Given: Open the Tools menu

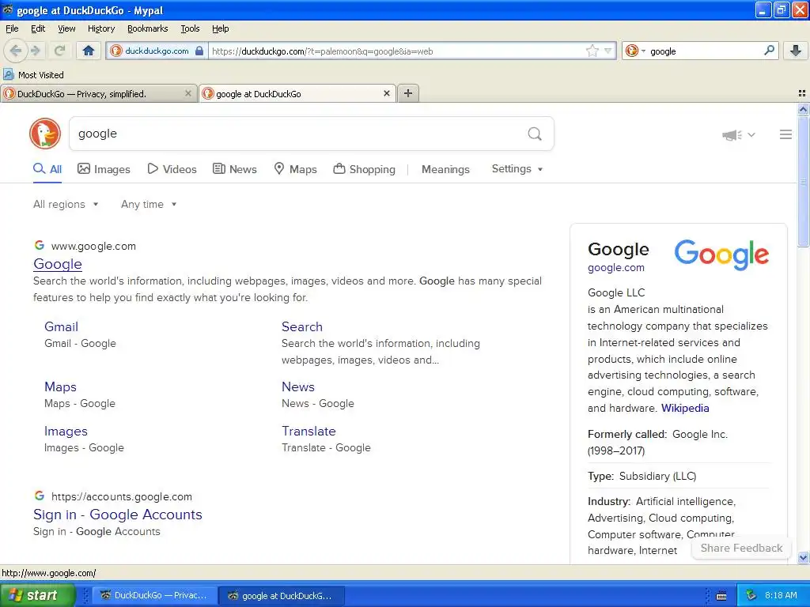Looking at the screenshot, I should pos(190,28).
